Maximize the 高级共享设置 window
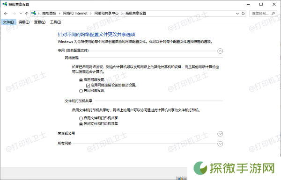The image size is (281, 180). tap(261, 4)
